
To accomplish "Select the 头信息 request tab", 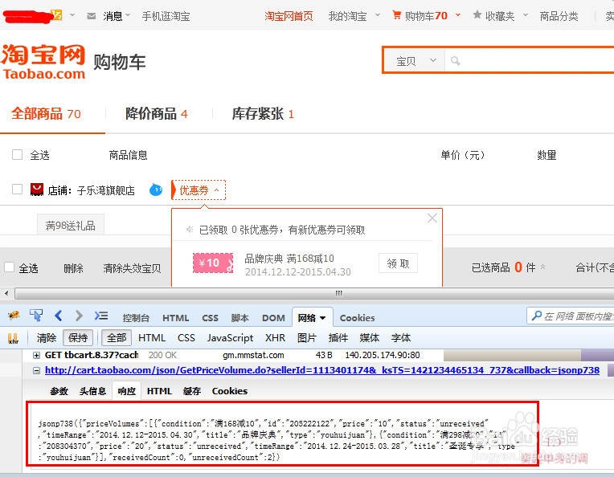I will coord(92,391).
